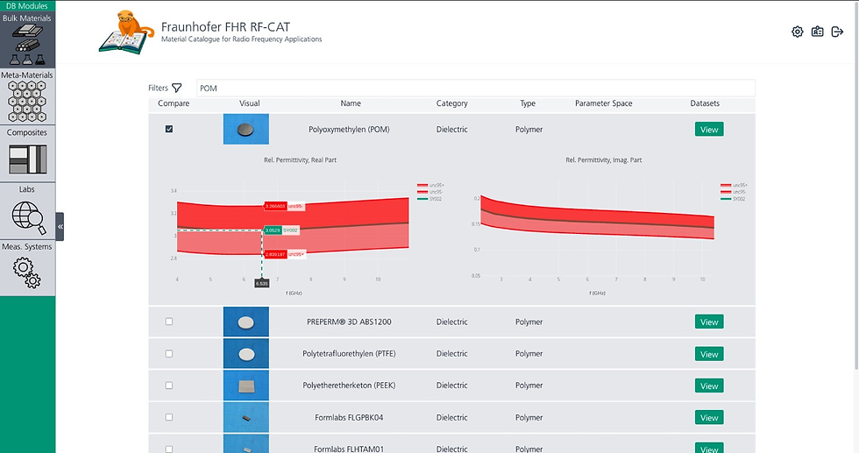Toggle unc95+ legend swatch in real part chart
Viewport: 859px width, 453px height.
coord(422,186)
